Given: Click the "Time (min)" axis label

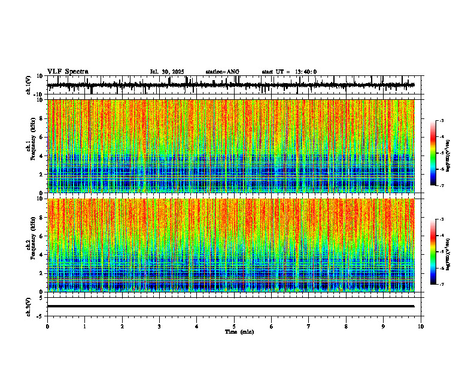Looking at the screenshot, I should coord(239,332).
